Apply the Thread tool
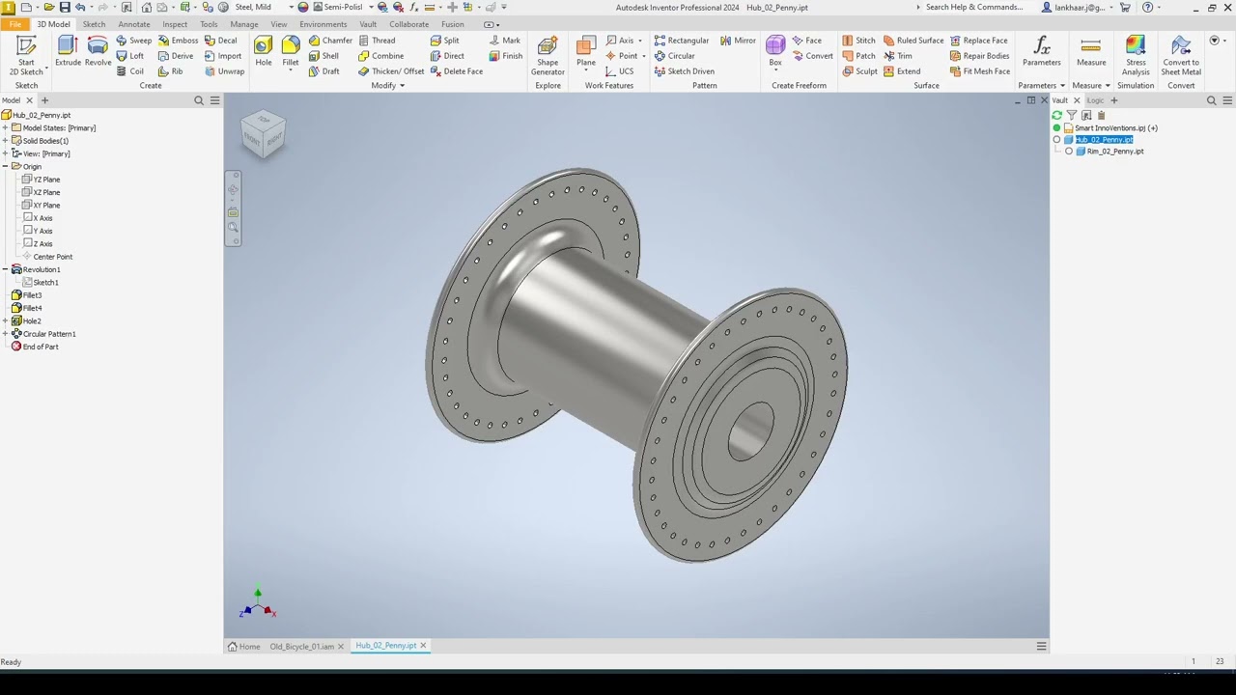The image size is (1236, 695). 377,41
